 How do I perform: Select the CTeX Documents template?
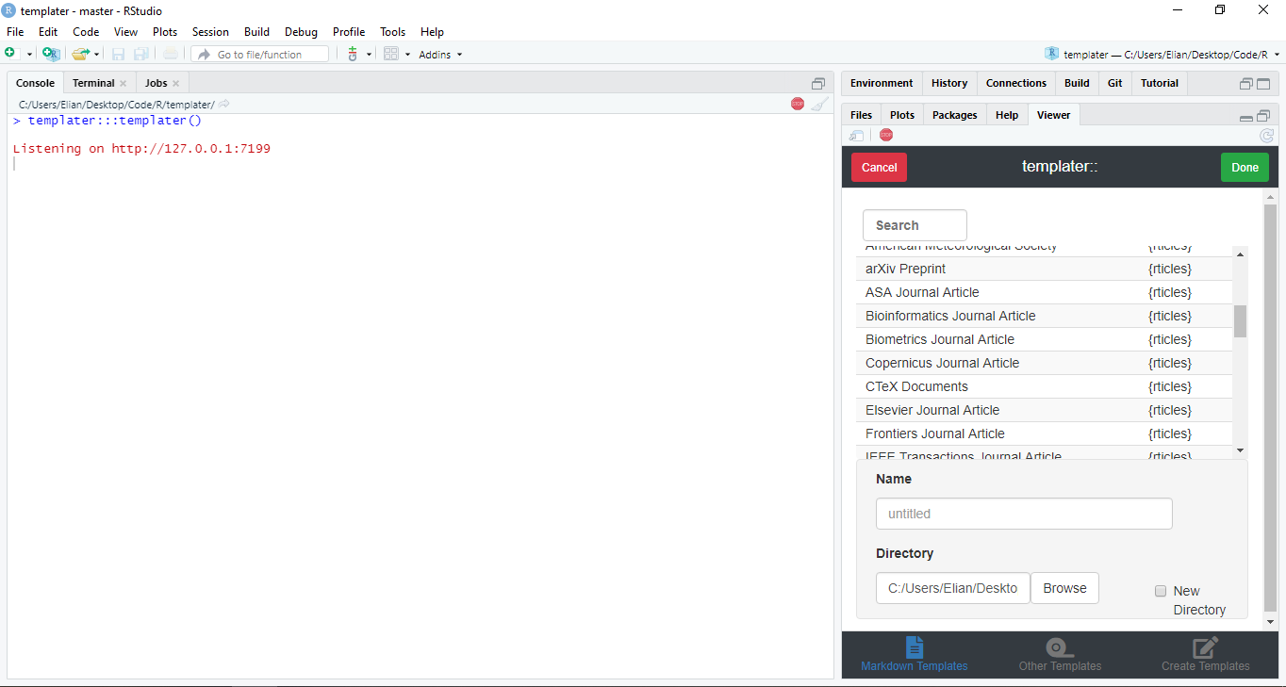point(1044,386)
